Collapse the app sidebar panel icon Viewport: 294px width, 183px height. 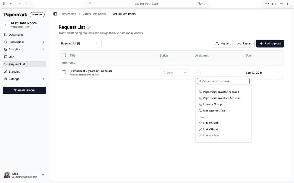pyautogui.click(x=55, y=14)
